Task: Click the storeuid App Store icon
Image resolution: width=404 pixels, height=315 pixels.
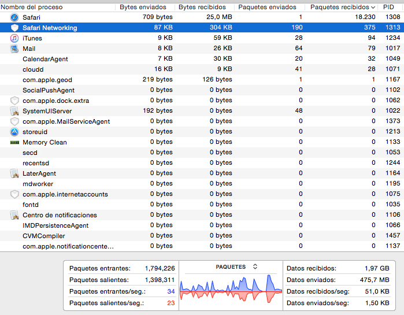Action: [14, 132]
